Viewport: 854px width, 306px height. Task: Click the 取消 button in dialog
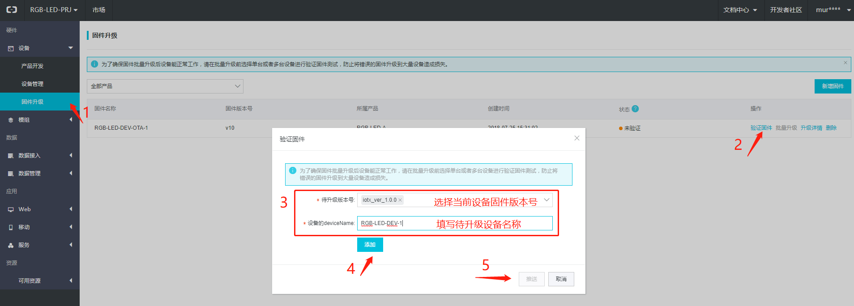tap(561, 279)
